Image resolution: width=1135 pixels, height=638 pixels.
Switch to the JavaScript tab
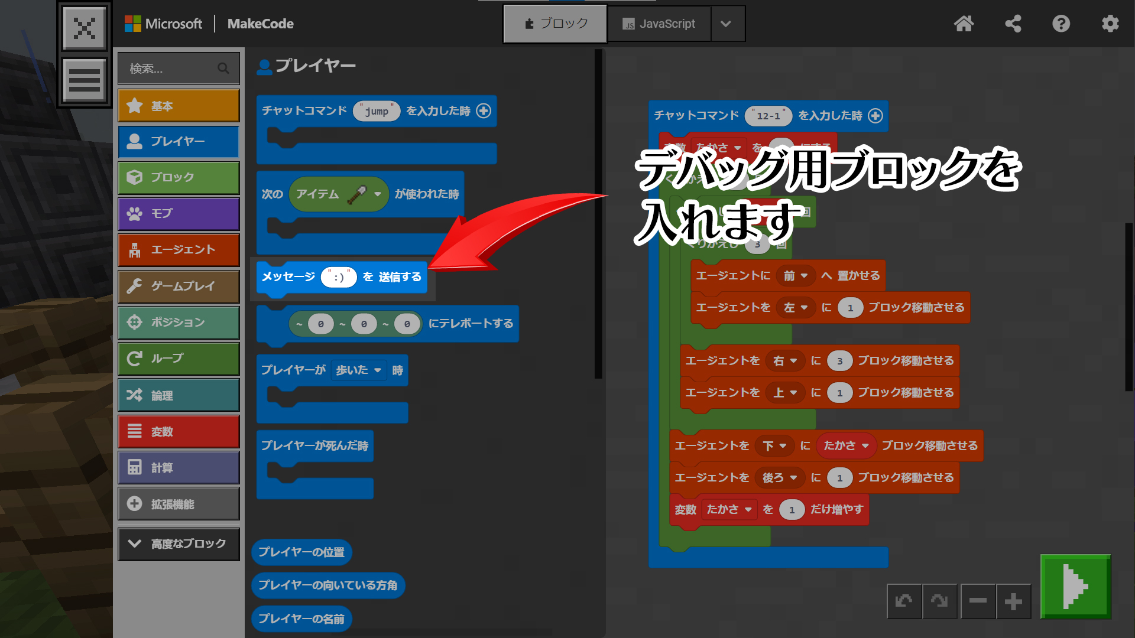[x=659, y=24]
